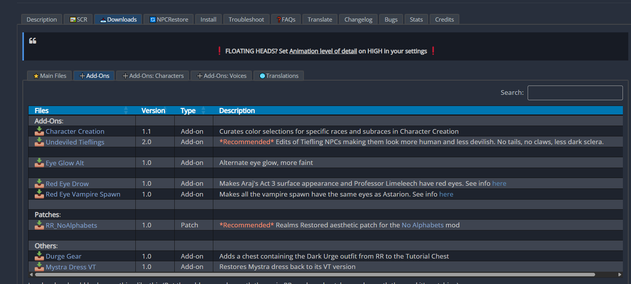View the Changelog tab
Image resolution: width=631 pixels, height=284 pixels.
point(358,19)
